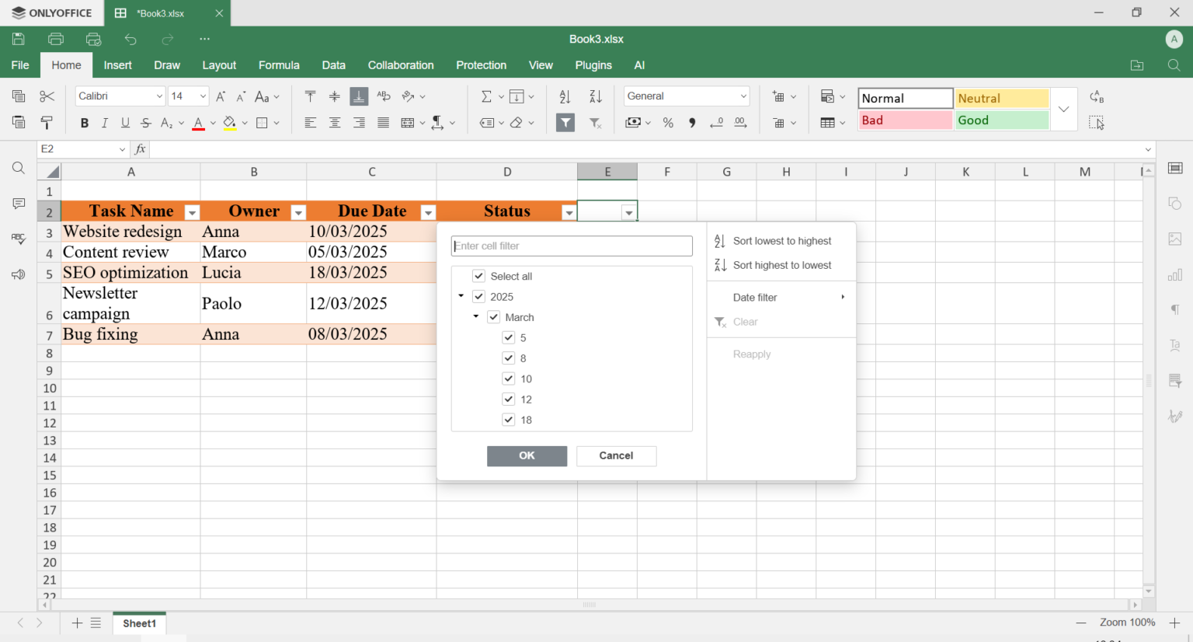Viewport: 1193px width, 642px height.
Task: Click OK to apply filter
Action: click(x=527, y=455)
